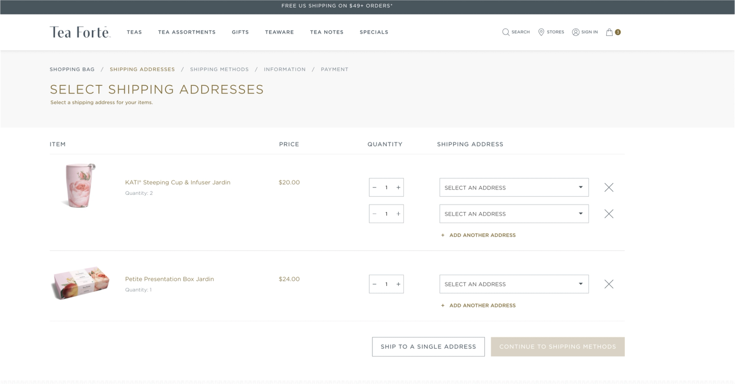Select Shipping Methods breadcrumb step
This screenshot has width=735, height=384.
click(219, 69)
